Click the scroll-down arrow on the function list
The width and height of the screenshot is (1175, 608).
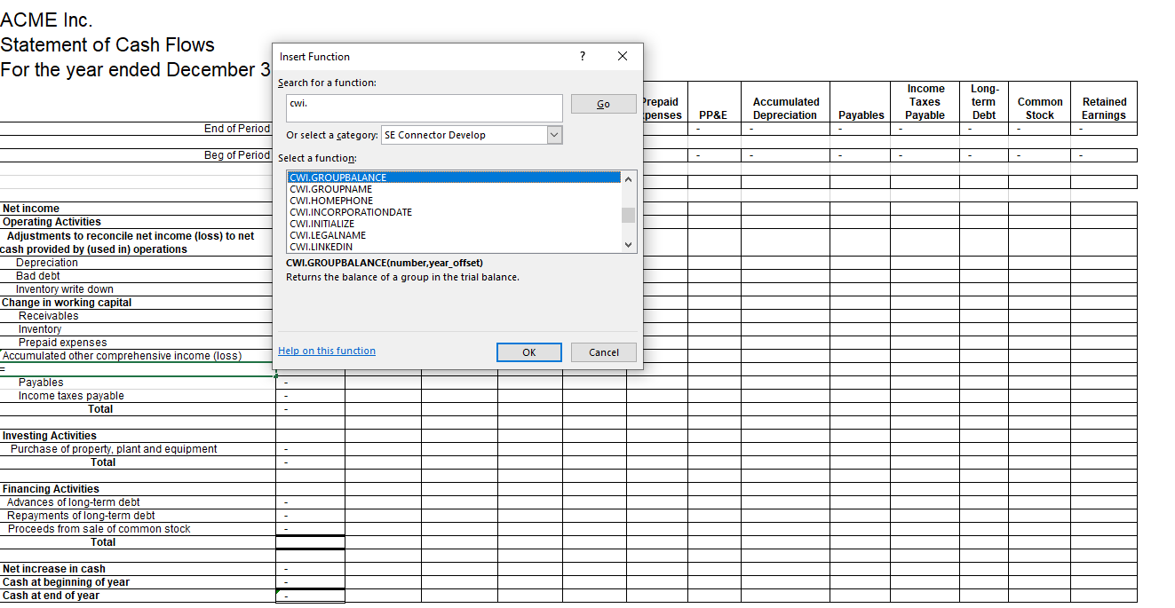tap(628, 244)
